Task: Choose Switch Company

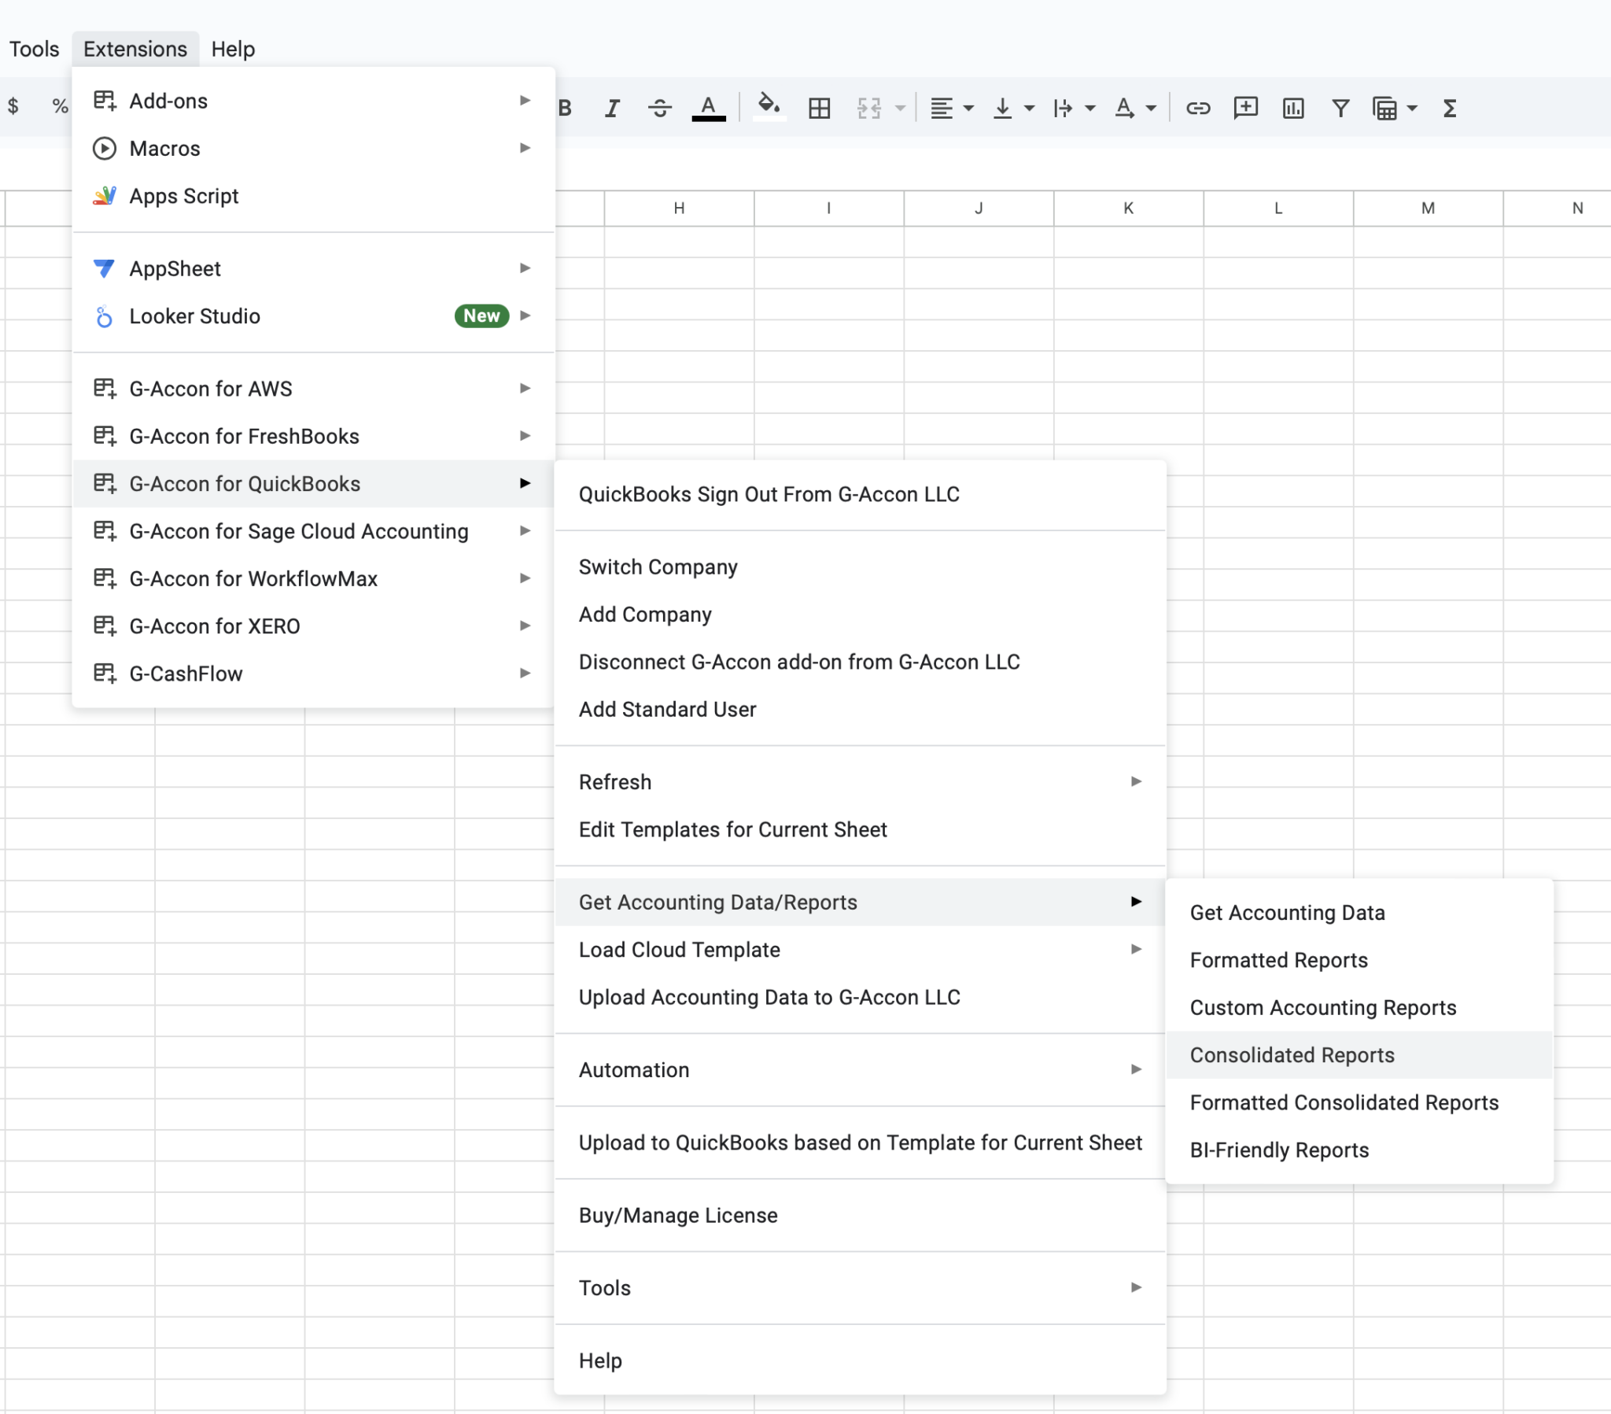Action: 860,567
